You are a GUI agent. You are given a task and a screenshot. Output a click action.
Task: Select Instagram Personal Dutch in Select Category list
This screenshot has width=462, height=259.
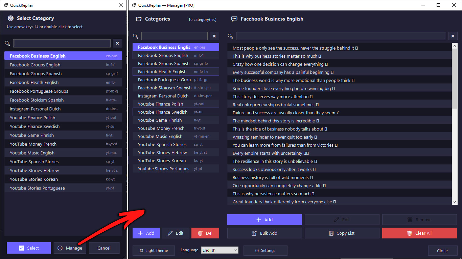63,109
